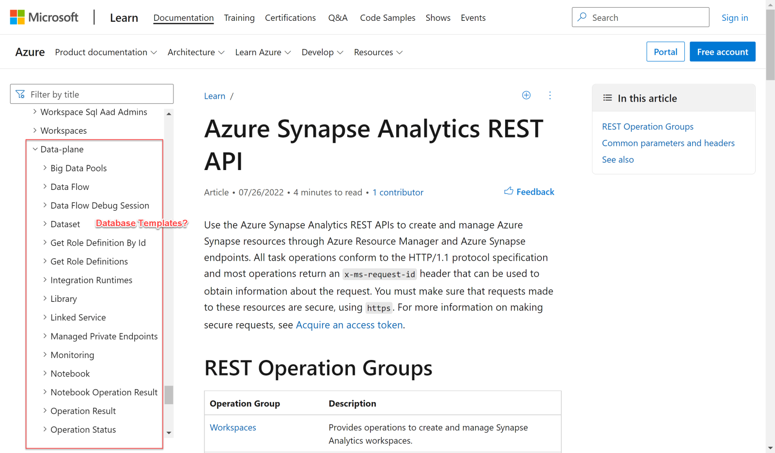Open the Resources dropdown
Viewport: 775px width, 453px height.
pos(378,52)
